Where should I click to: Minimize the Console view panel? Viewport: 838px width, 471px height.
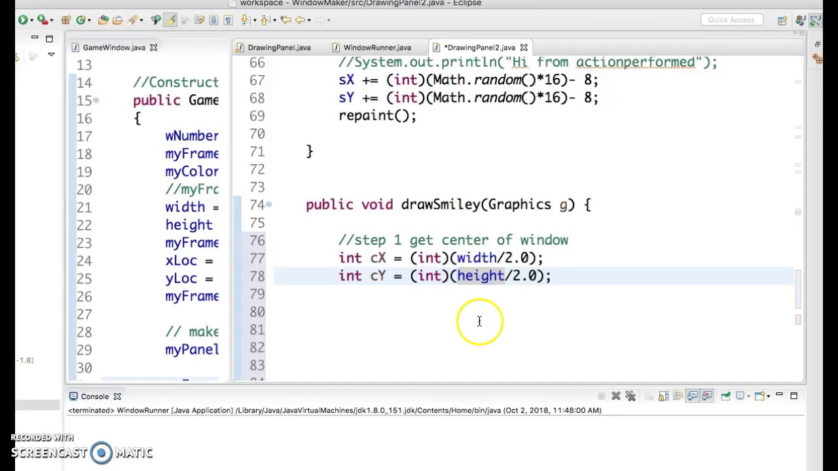779,394
